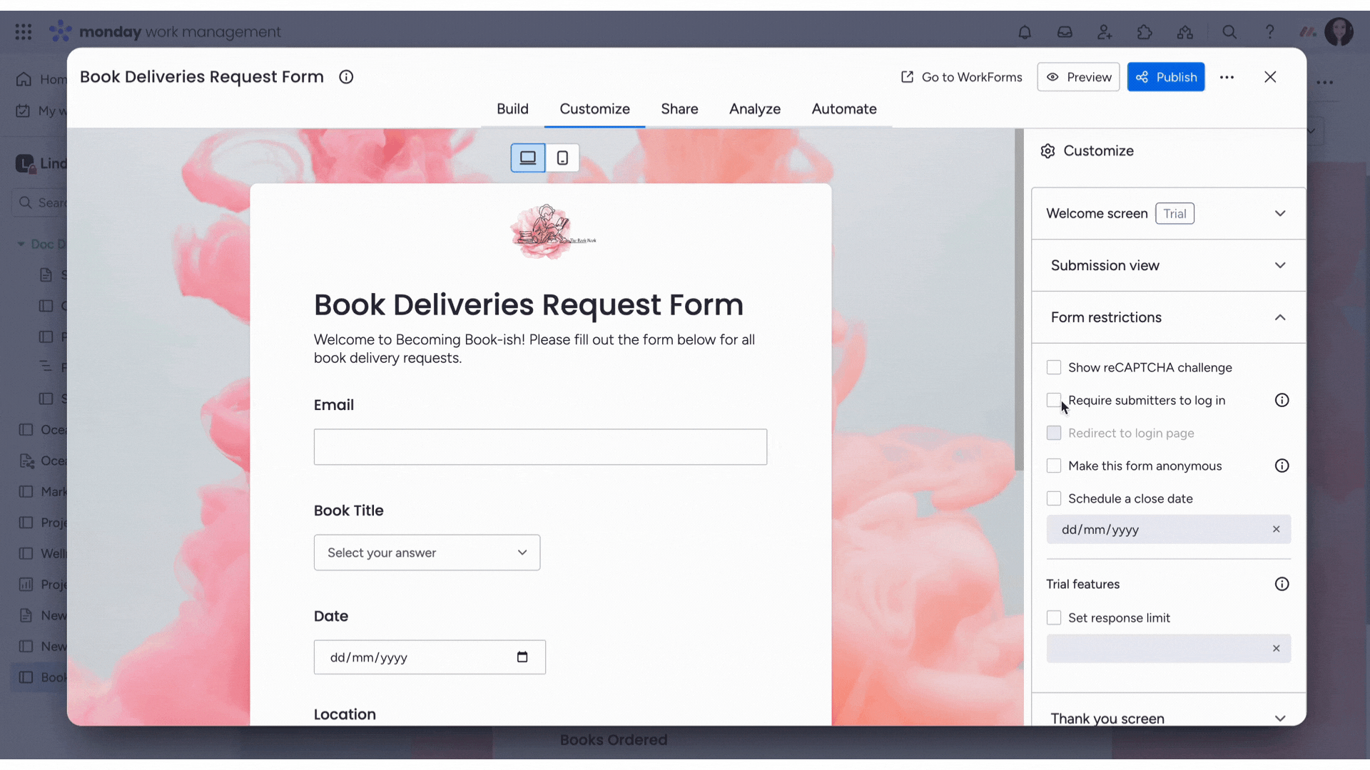Collapse the Form restrictions section
The image size is (1370, 770).
[1280, 318]
